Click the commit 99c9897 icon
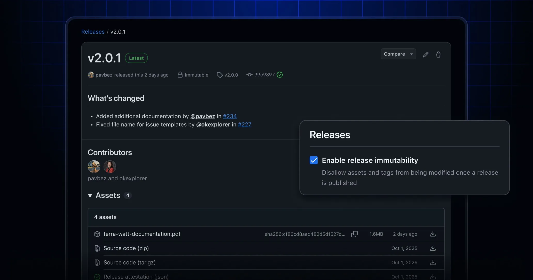Viewport: 533px width, 280px height. point(249,75)
